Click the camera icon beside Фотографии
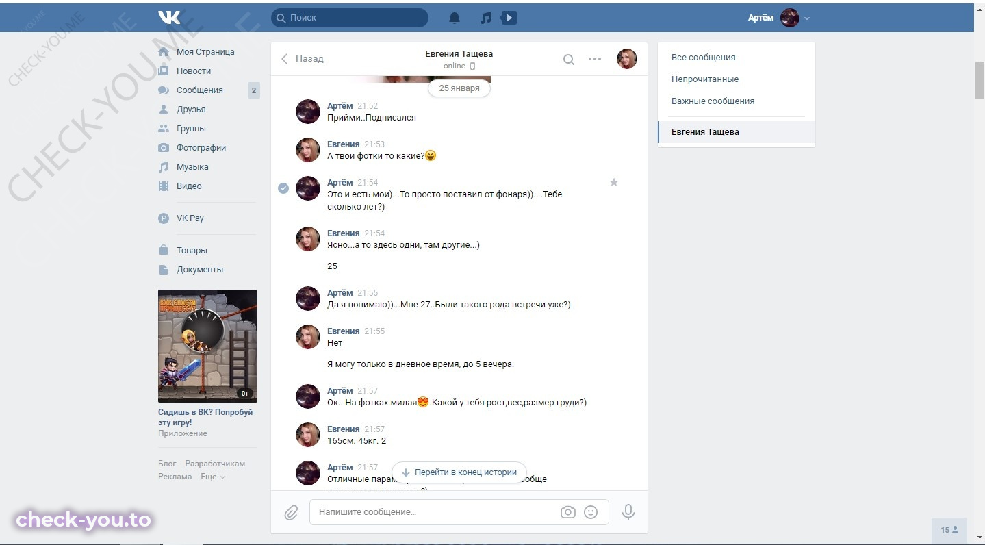Viewport: 985px width, 545px height. (x=163, y=148)
